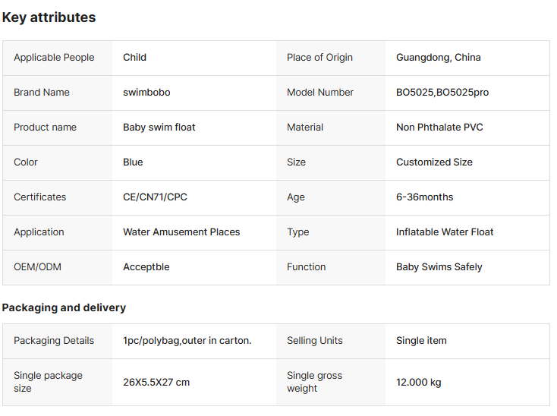Select the 6-36months age value
The image size is (557, 416).
pyautogui.click(x=424, y=197)
